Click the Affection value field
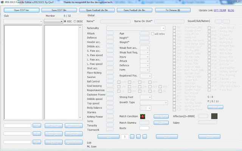The width and height of the screenshot is (242, 151). 203,116
